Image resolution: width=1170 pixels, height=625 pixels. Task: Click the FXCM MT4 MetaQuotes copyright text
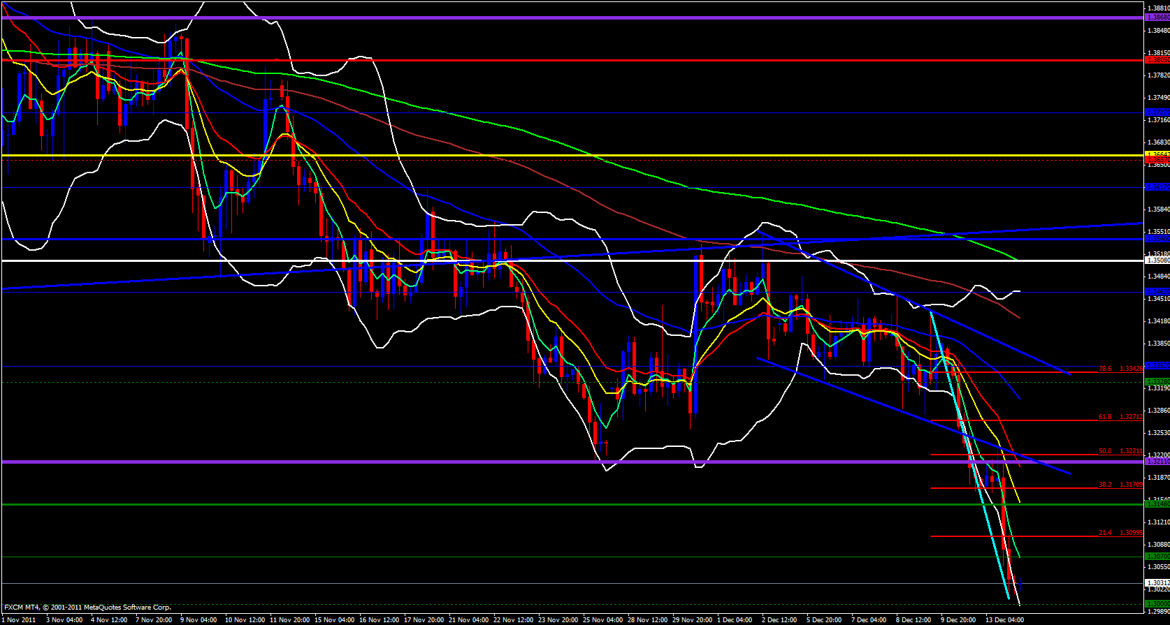[x=87, y=608]
